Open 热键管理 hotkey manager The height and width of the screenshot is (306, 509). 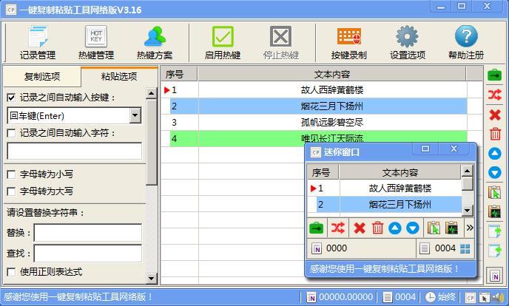(x=95, y=42)
